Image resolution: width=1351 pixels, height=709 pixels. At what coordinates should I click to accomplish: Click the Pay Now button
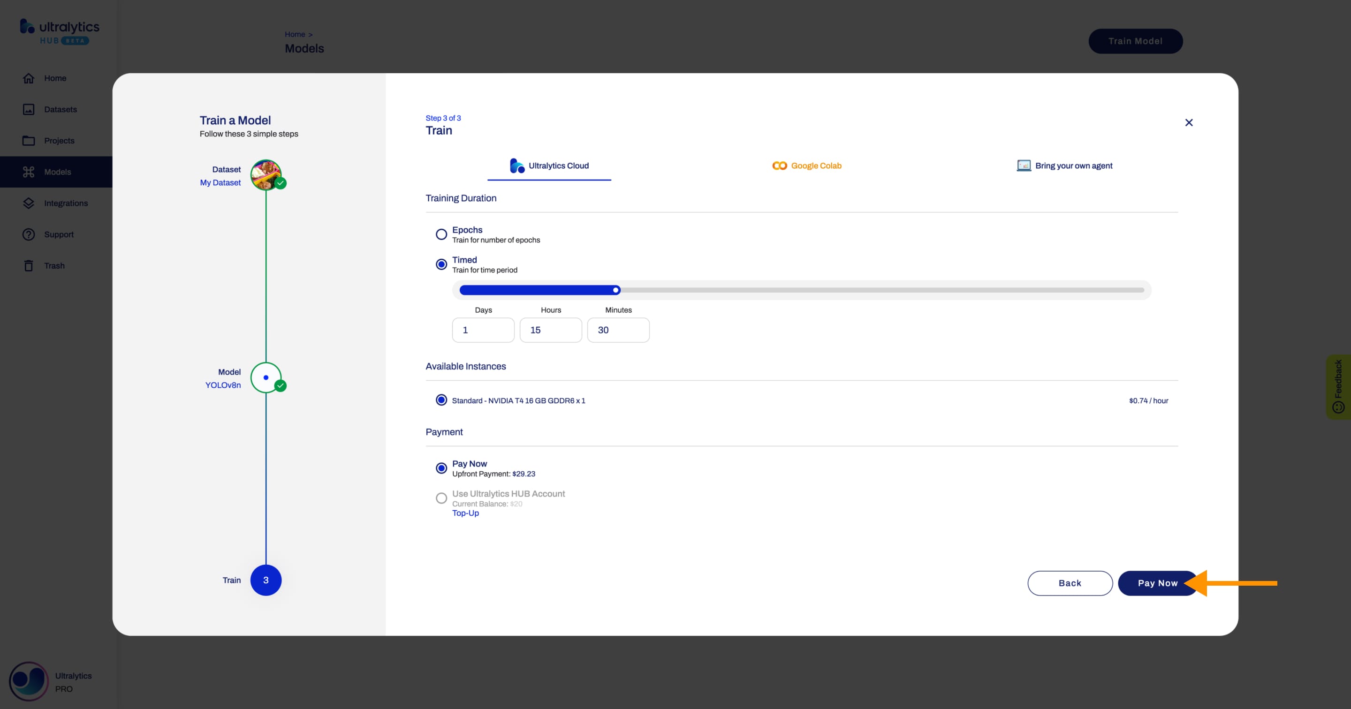click(x=1158, y=583)
